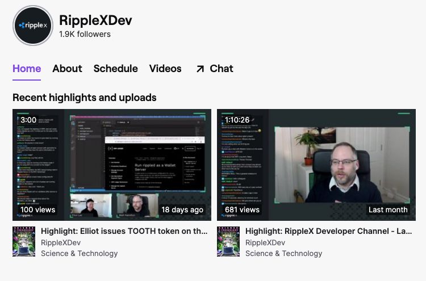Open Science & Technology under Developer Channel video

[x=283, y=253]
